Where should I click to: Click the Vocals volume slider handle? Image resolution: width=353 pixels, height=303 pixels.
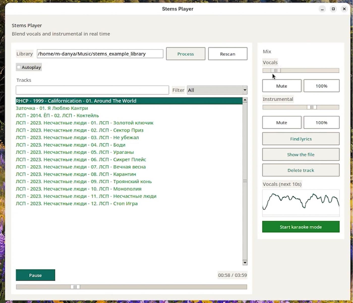point(276,71)
